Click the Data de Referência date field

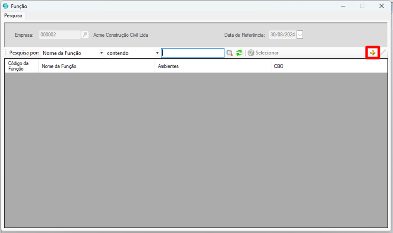pos(282,35)
